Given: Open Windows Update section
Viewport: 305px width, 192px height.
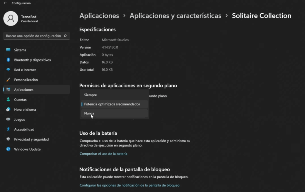Looking at the screenshot, I should tap(37, 149).
